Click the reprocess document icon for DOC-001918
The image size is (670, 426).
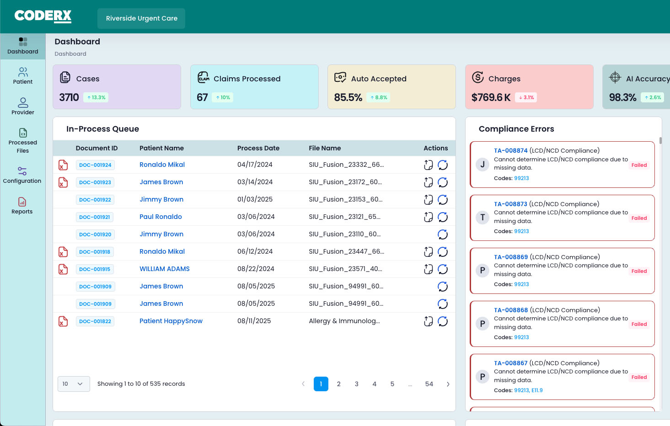428,252
